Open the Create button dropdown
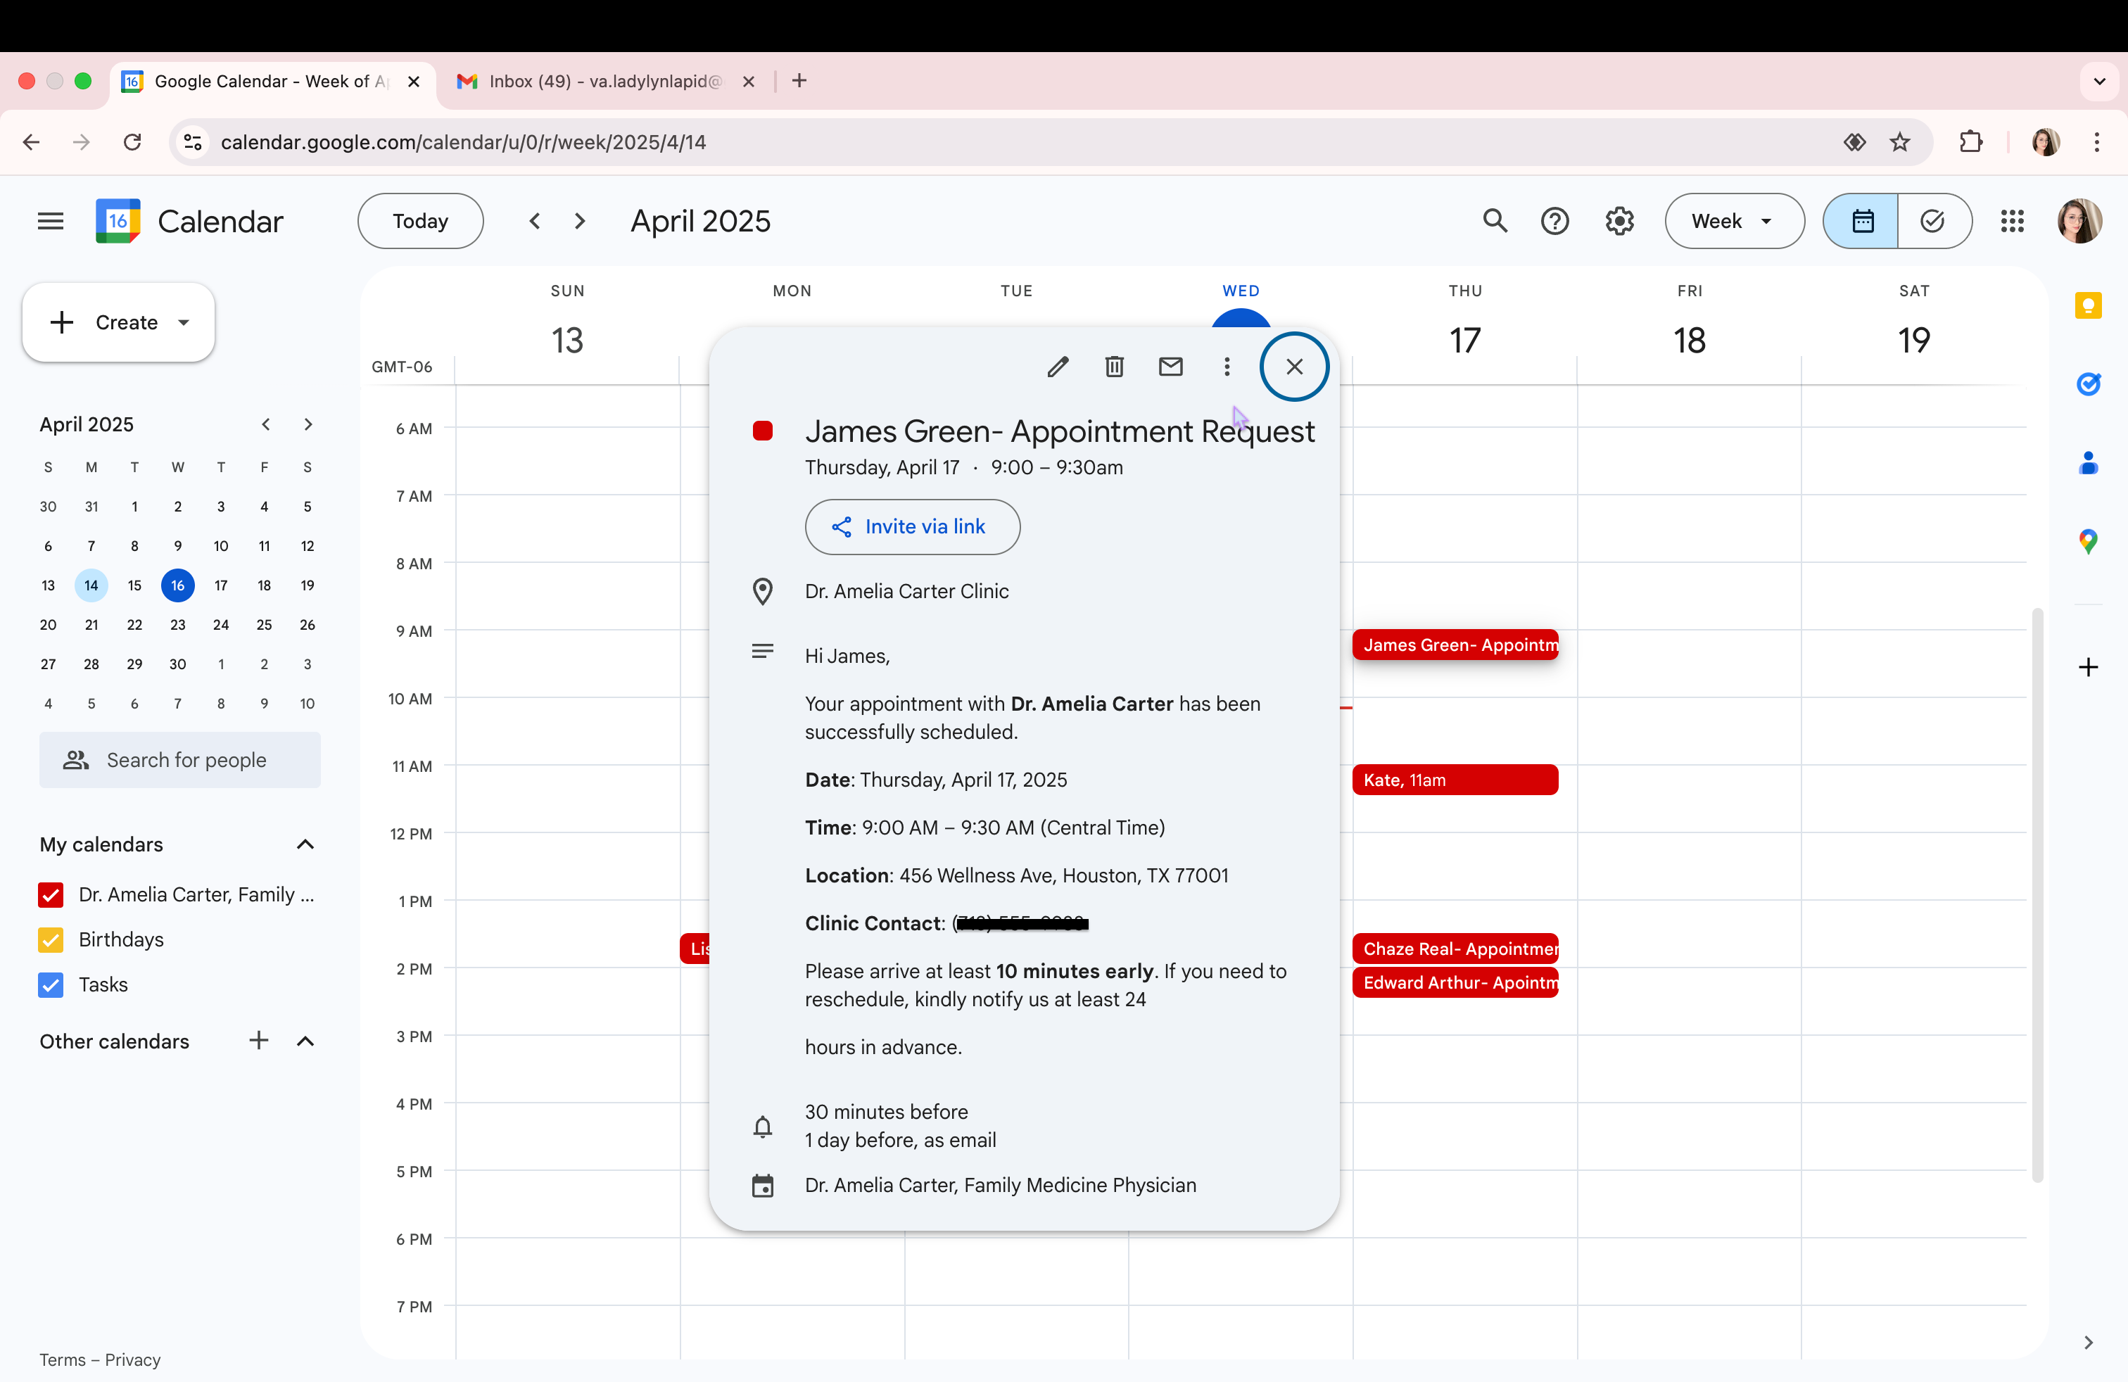 (x=184, y=323)
